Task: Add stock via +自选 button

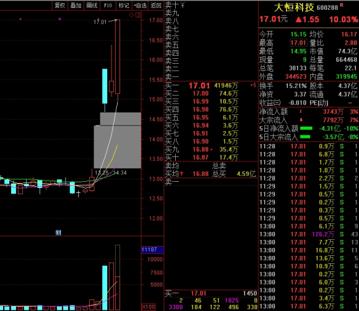Action: click(140, 6)
